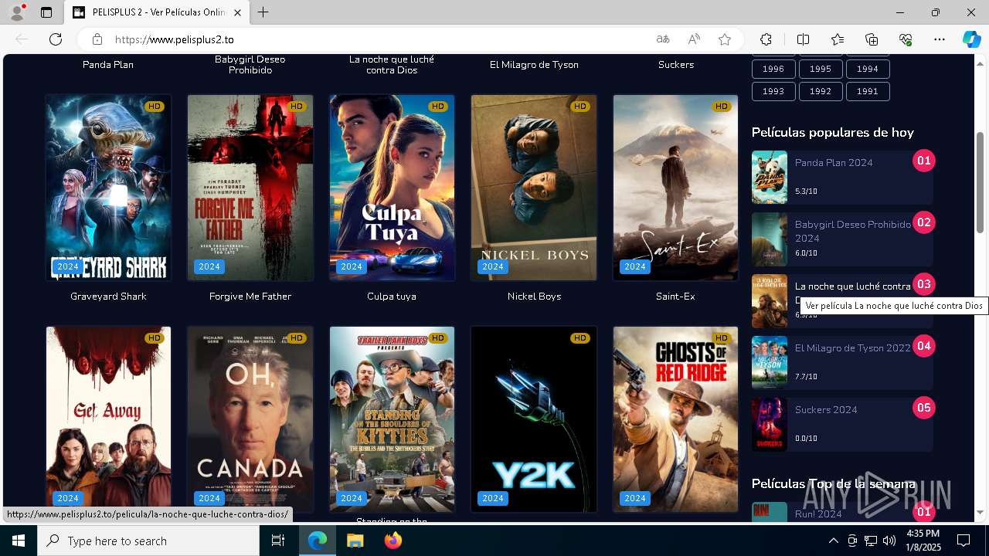Filter movies by year 1995
Screen dimensions: 989x556
821,69
